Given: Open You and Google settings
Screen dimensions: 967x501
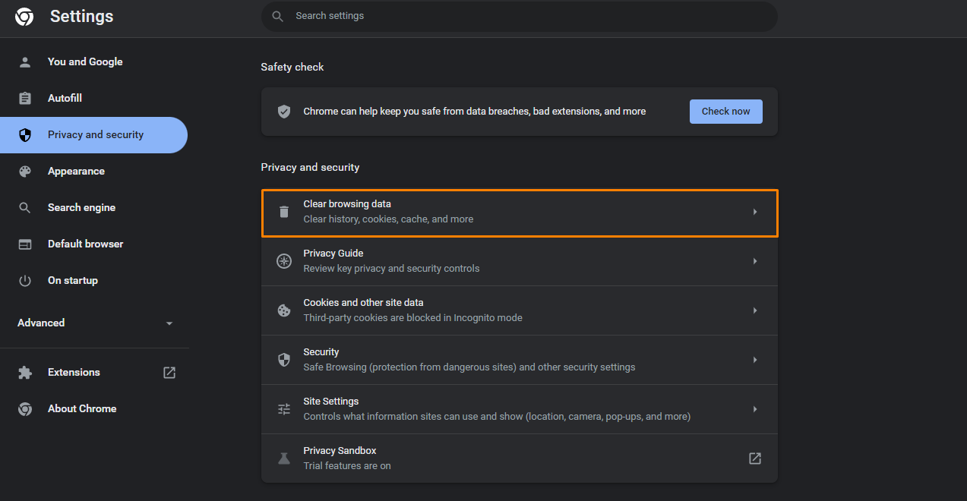Looking at the screenshot, I should point(93,62).
